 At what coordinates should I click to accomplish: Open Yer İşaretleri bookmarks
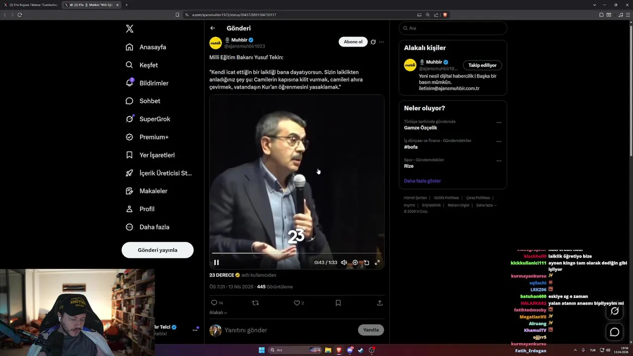150,155
